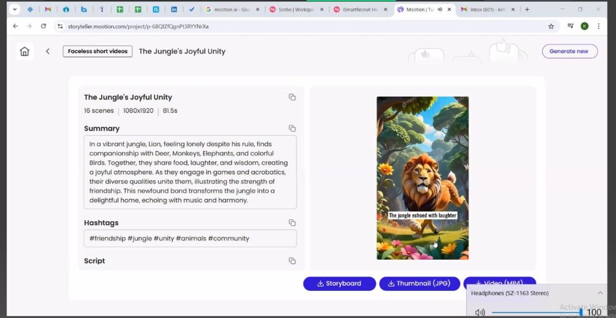The width and height of the screenshot is (616, 318).
Task: Go back in browser history
Action: (x=15, y=26)
